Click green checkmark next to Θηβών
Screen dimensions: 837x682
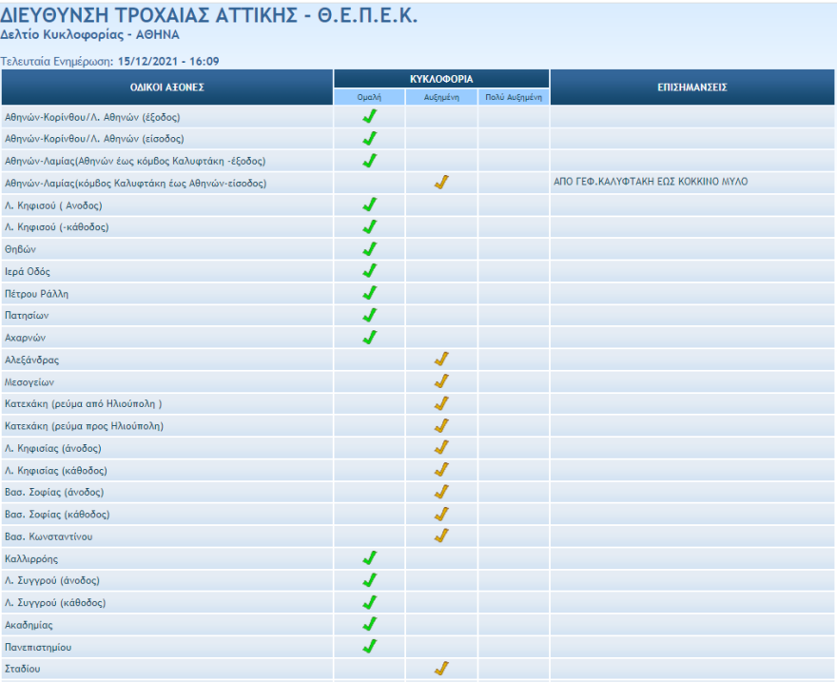pos(370,249)
